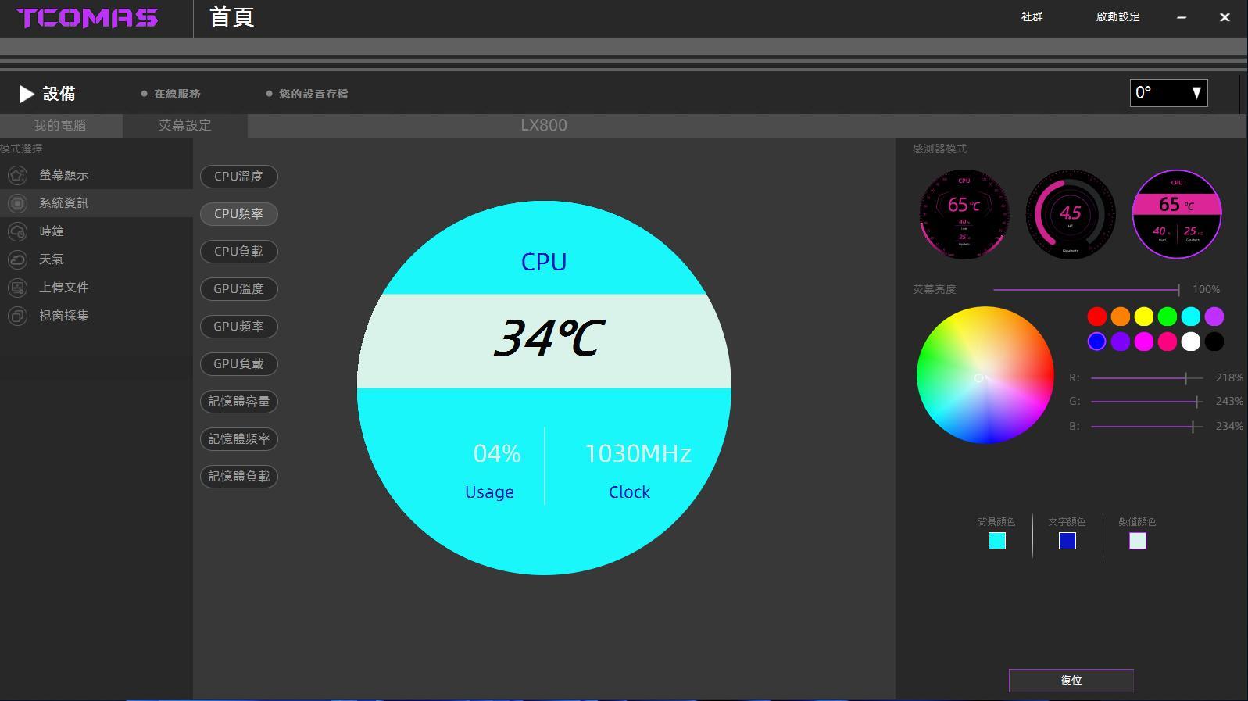The height and width of the screenshot is (701, 1248).
Task: Switch to the 我的電腦 tab
Action: 61,125
